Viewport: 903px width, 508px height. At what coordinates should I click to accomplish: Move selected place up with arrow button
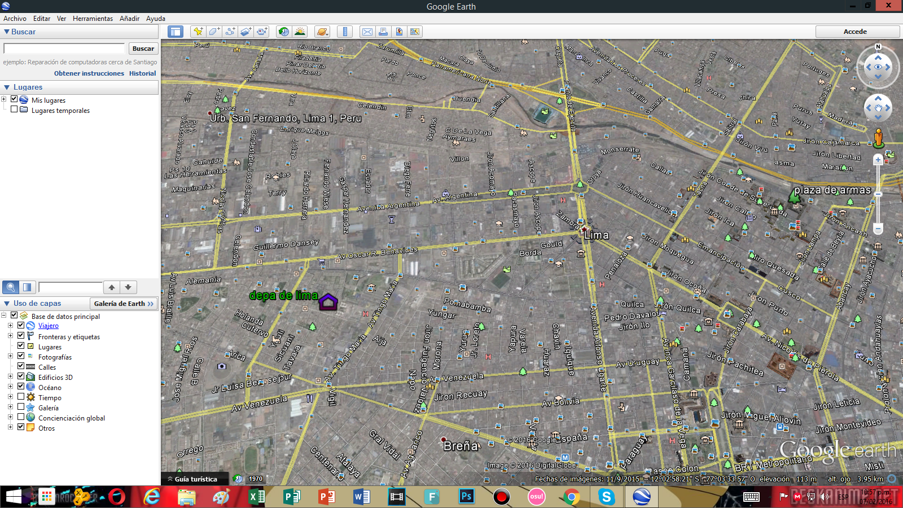[112, 287]
